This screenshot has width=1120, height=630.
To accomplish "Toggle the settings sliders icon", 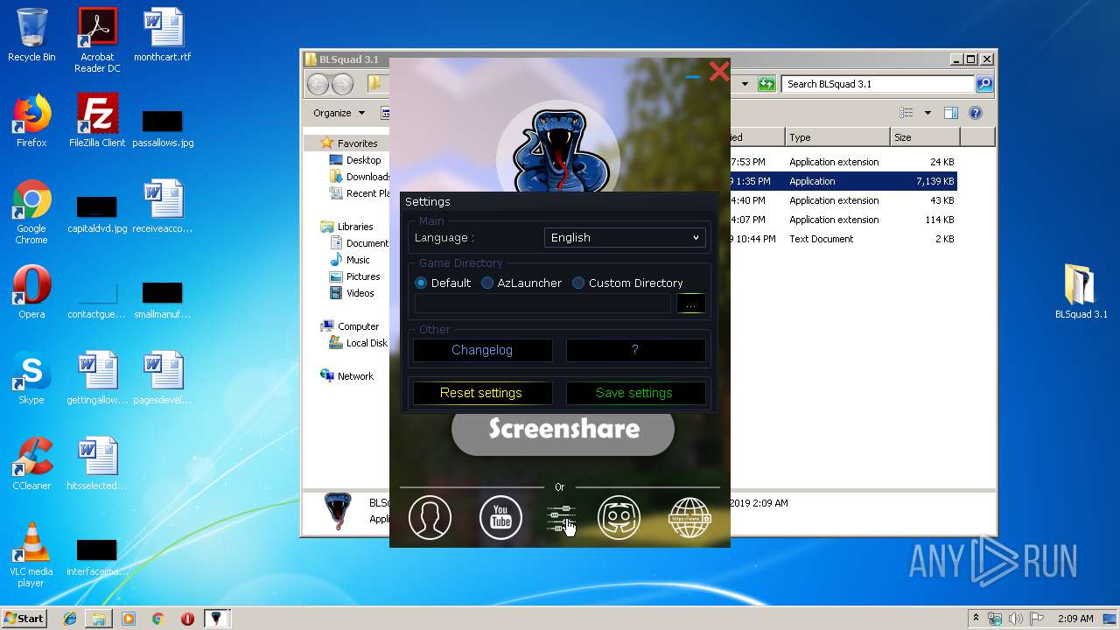I will click(x=561, y=518).
